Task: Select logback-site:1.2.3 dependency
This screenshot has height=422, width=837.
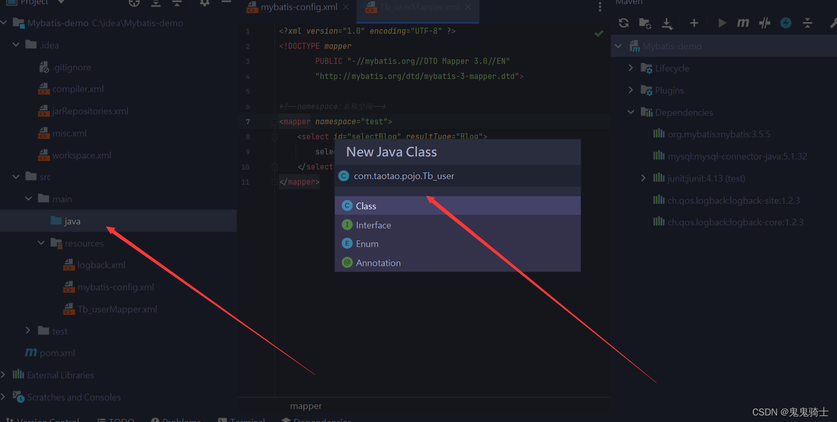Action: coord(727,200)
